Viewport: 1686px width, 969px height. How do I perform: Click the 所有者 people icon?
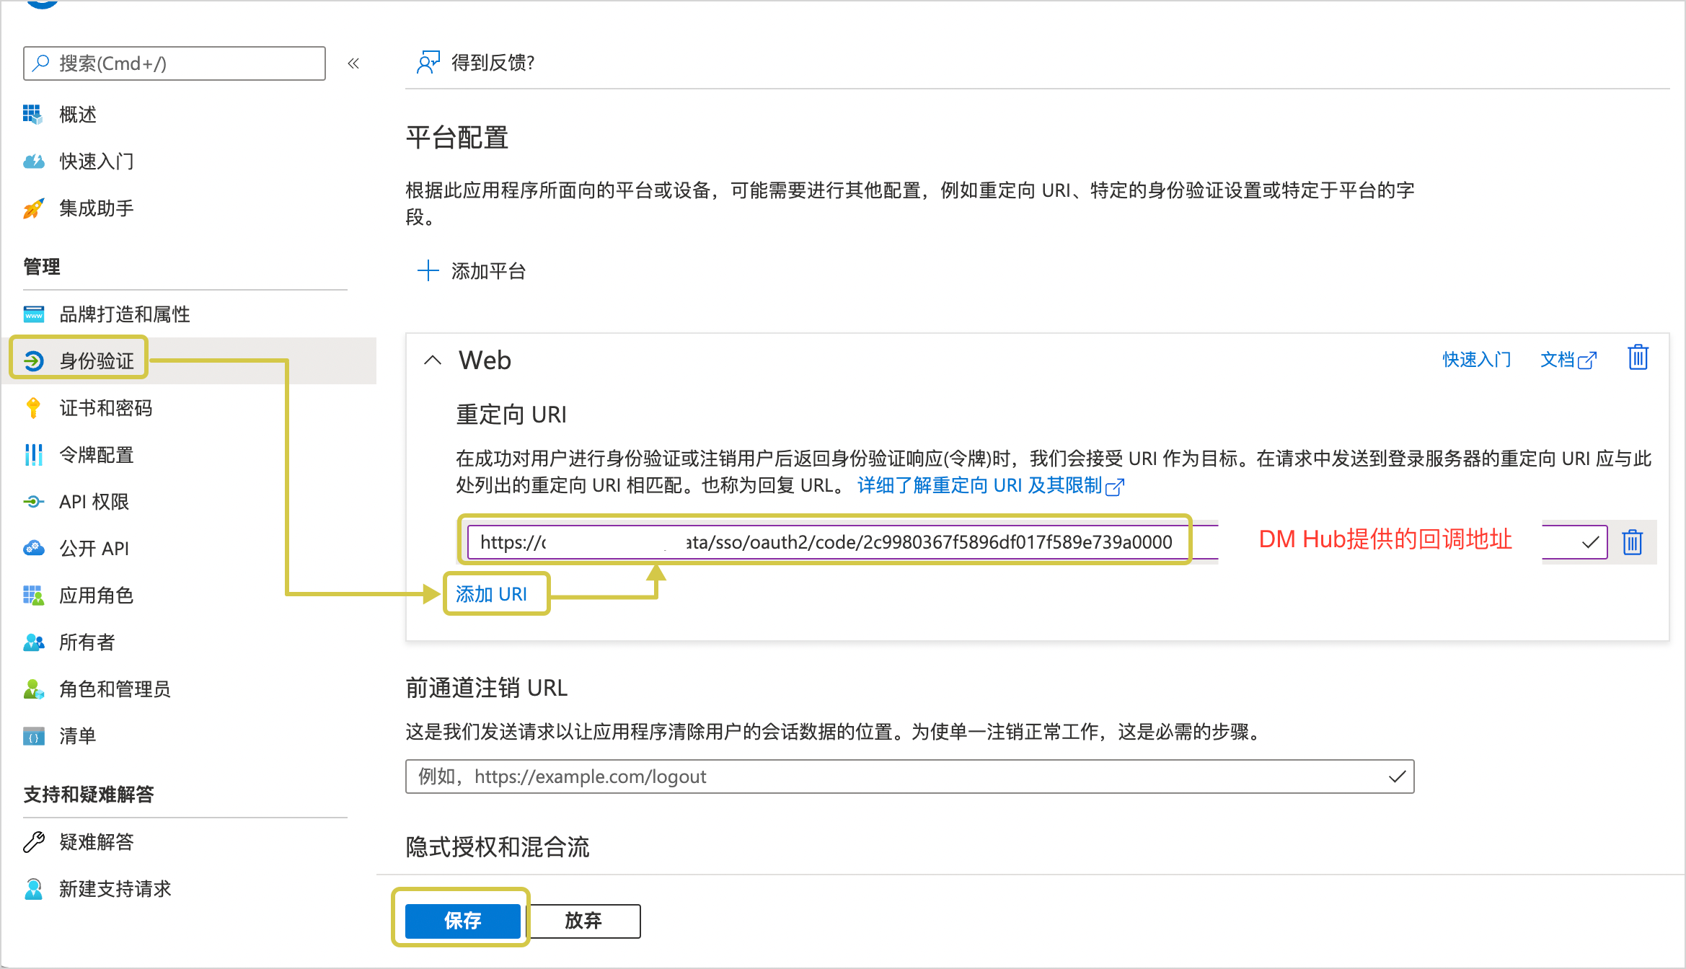click(33, 642)
